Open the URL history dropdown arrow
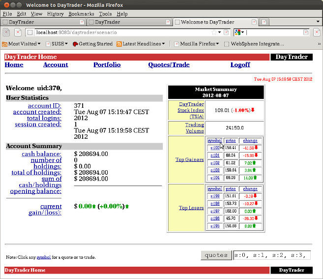Viewport: 323px width, 279px height. pyautogui.click(x=220, y=32)
